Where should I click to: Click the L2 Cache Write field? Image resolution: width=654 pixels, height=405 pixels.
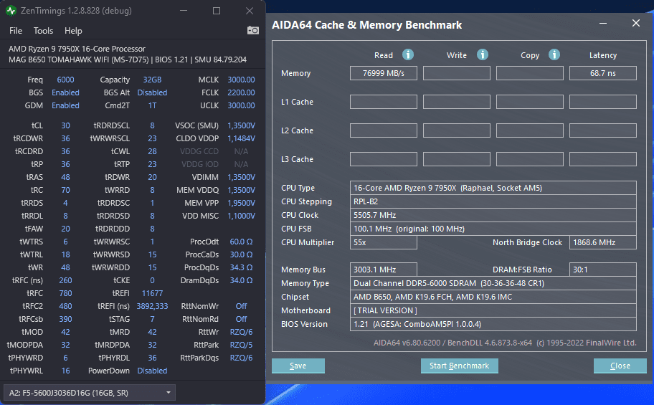click(x=457, y=130)
